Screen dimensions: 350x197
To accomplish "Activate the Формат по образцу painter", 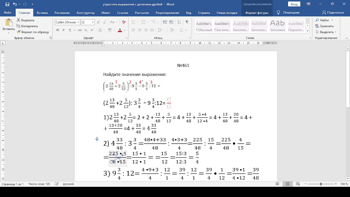I will (33, 32).
